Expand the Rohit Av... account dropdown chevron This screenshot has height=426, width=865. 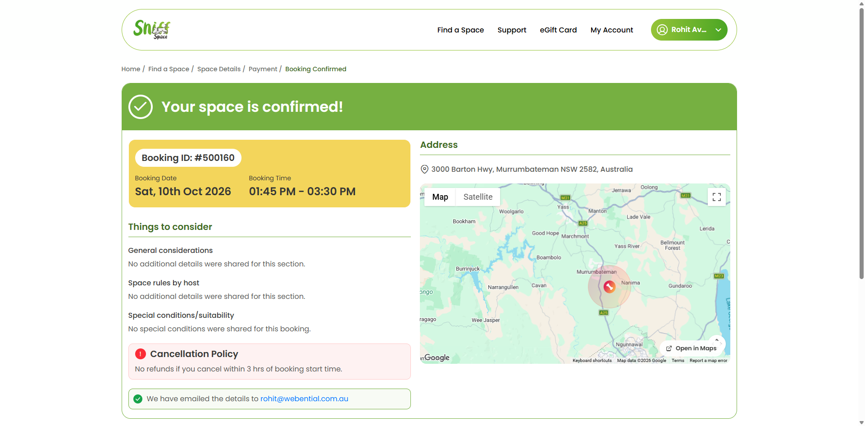pyautogui.click(x=718, y=30)
